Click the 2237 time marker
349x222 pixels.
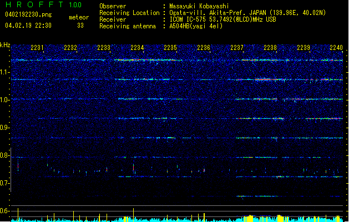237,48
